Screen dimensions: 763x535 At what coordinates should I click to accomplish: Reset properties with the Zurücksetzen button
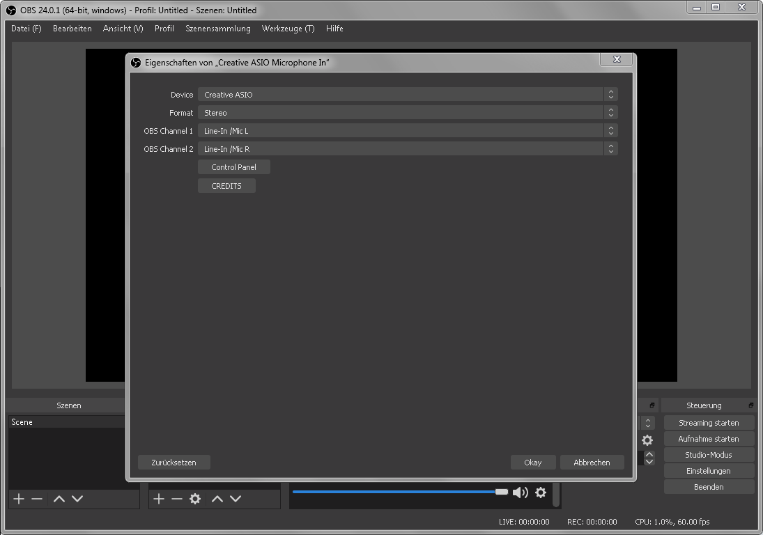coord(174,463)
